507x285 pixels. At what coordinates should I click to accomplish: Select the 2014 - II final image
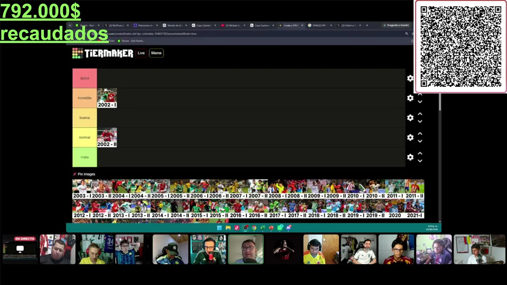pyautogui.click(x=180, y=209)
